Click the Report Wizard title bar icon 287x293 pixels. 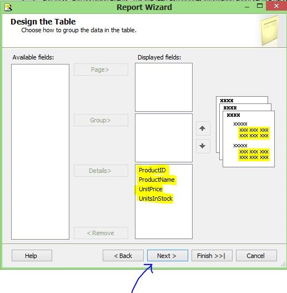click(8, 7)
